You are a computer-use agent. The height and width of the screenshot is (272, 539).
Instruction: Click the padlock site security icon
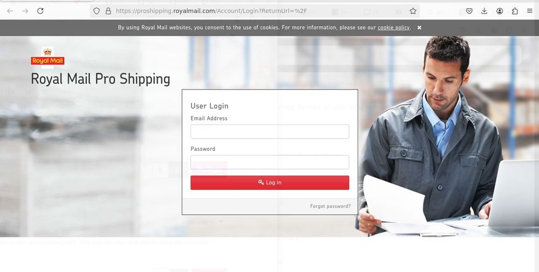pos(108,11)
